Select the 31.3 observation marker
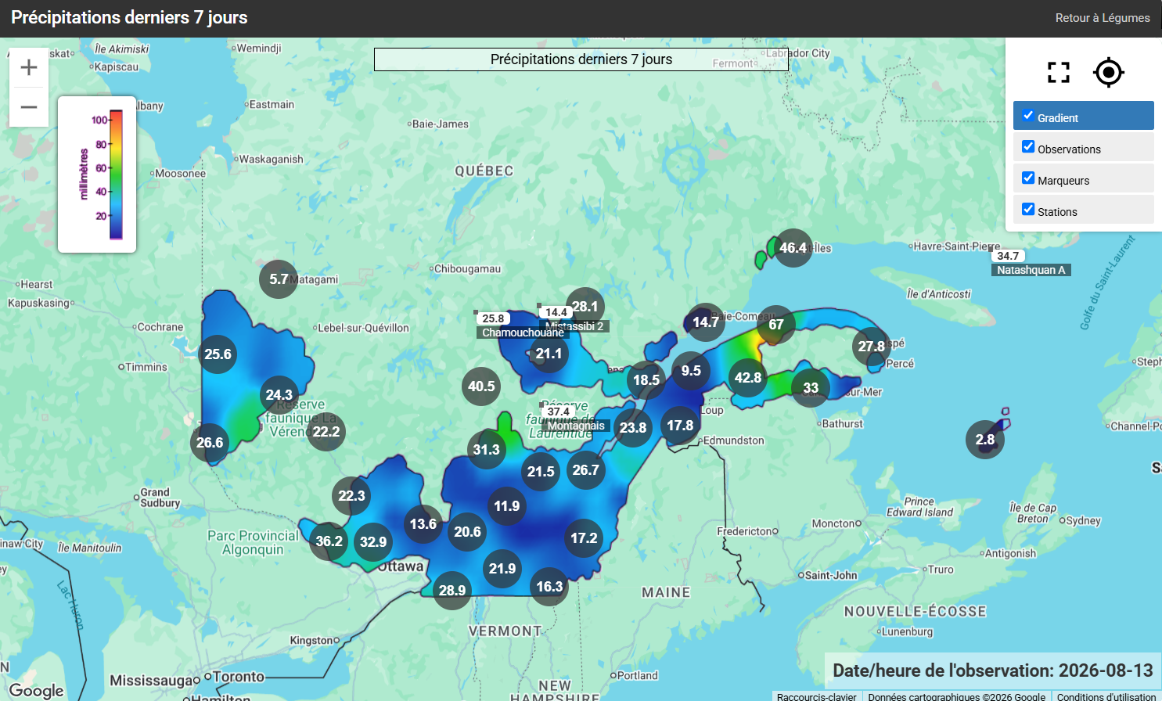Screen dimensions: 1162x701 tap(486, 450)
